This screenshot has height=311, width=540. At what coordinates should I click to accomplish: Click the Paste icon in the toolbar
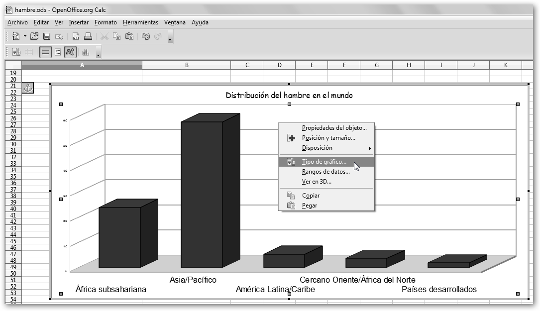129,36
